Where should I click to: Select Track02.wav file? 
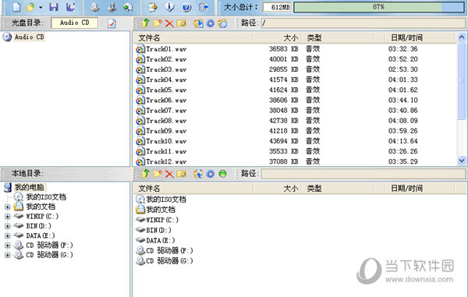pyautogui.click(x=166, y=59)
